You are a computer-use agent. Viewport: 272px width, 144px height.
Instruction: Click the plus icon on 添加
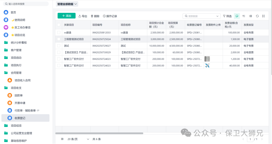coord(63,16)
